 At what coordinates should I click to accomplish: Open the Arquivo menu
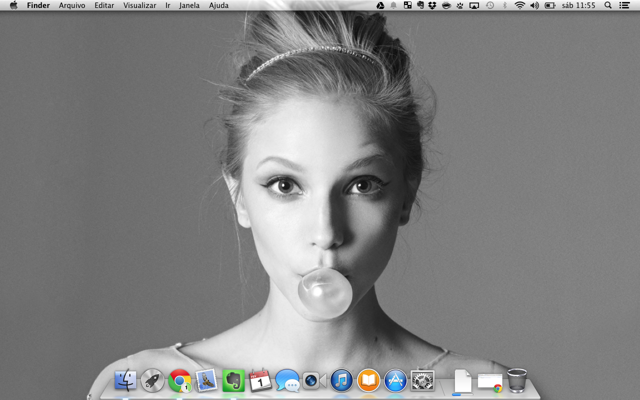click(72, 5)
